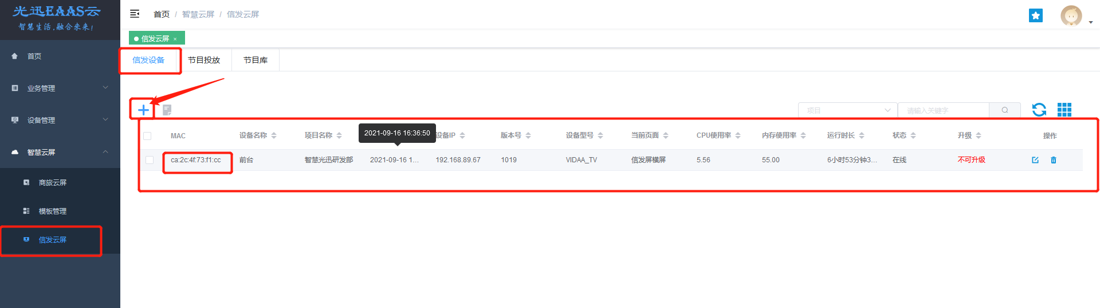Screen dimensions: 1100x308
Task: Click the search magnifier button
Action: click(x=1004, y=110)
